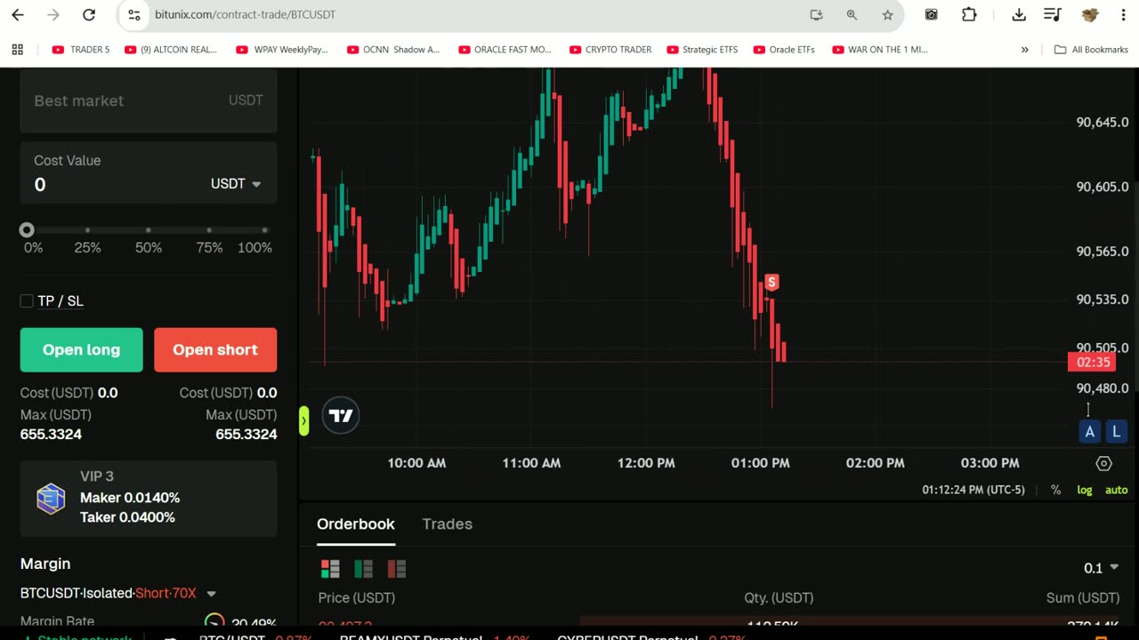Click the position size slider handle at 0%

click(x=27, y=230)
